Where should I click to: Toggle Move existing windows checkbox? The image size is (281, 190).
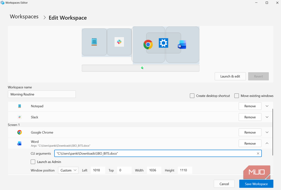pyautogui.click(x=237, y=96)
